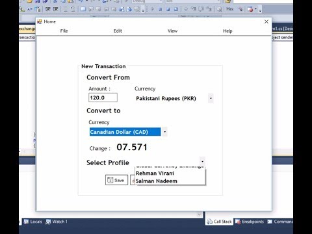The height and width of the screenshot is (234, 312).
Task: Click the exchange document tab behind dialog
Action: pyautogui.click(x=27, y=29)
